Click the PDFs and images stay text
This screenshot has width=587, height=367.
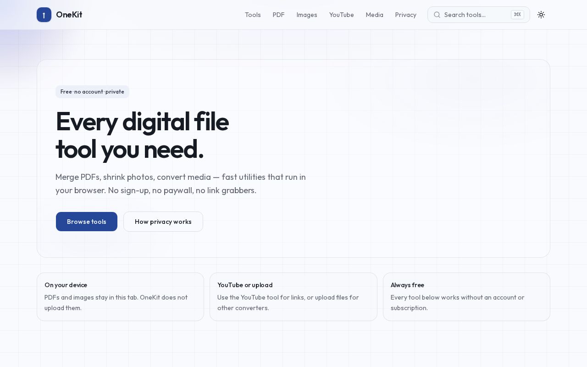pyautogui.click(x=116, y=303)
